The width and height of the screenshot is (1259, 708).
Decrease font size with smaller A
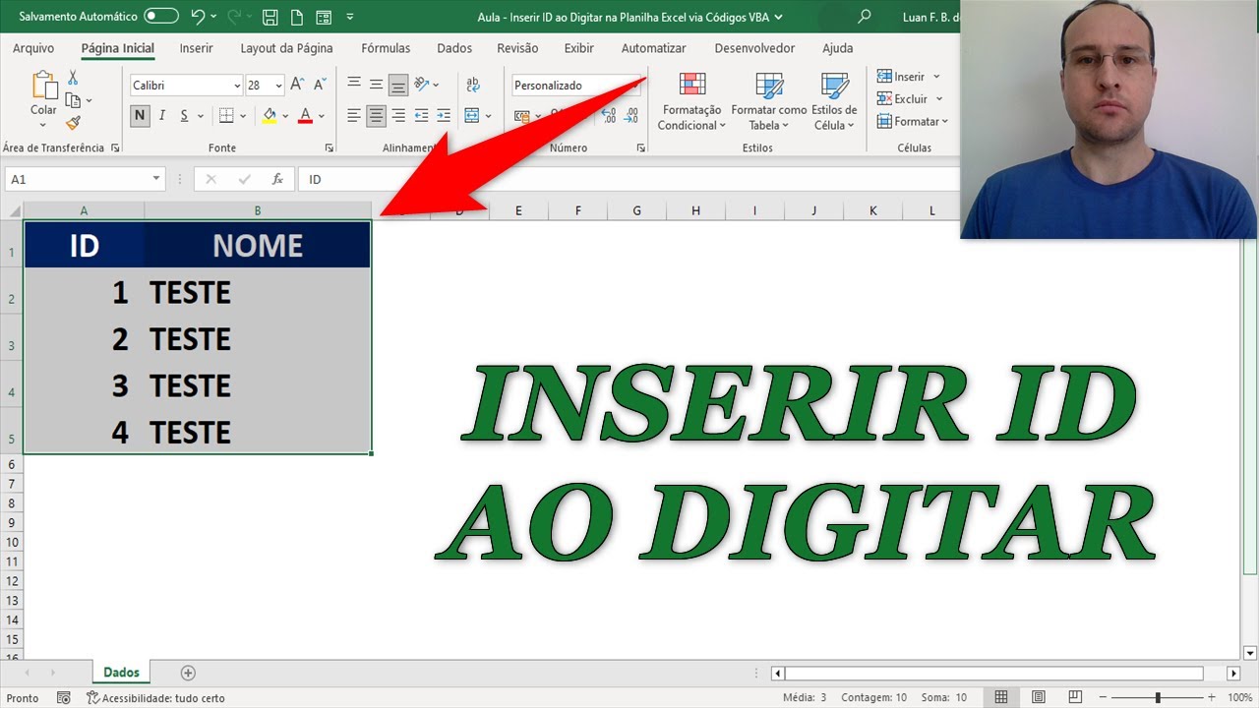[x=321, y=86]
